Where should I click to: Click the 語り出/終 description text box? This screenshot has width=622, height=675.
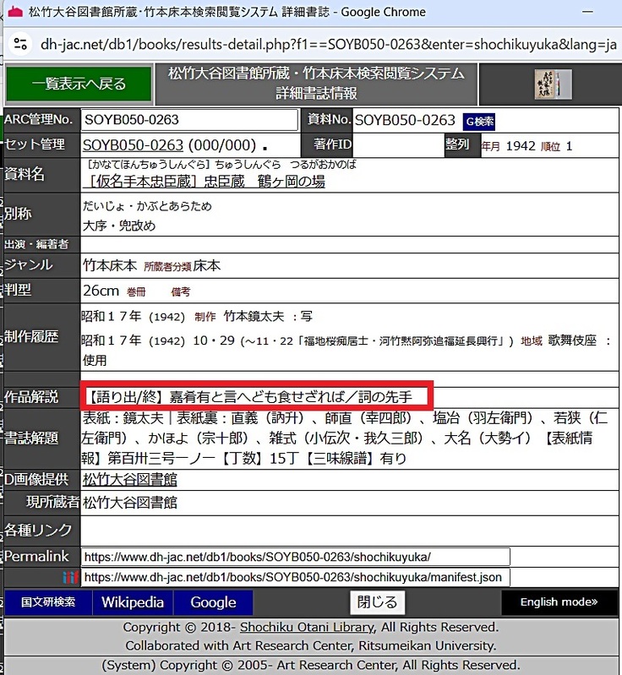pyautogui.click(x=259, y=397)
